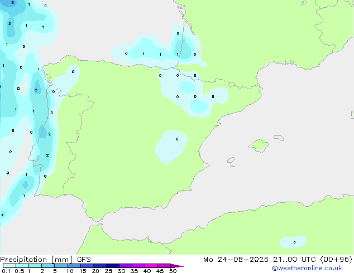The width and height of the screenshot is (354, 273).
Task: Click the Mallorca island outline
Action: pos(259,145)
